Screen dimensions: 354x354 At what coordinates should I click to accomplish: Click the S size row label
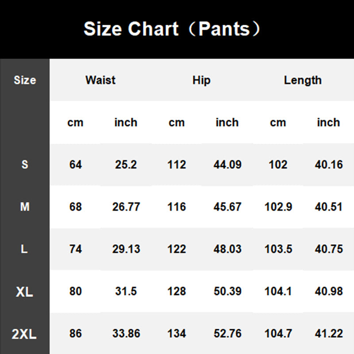pos(25,165)
